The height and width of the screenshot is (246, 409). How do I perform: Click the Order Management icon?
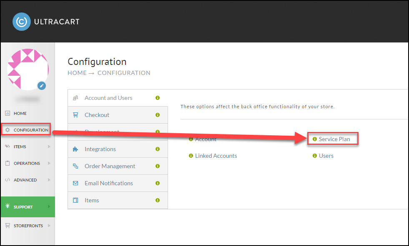[75, 166]
